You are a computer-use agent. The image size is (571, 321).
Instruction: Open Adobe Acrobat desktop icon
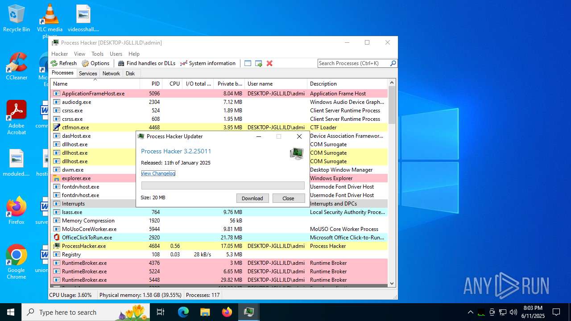tap(17, 118)
